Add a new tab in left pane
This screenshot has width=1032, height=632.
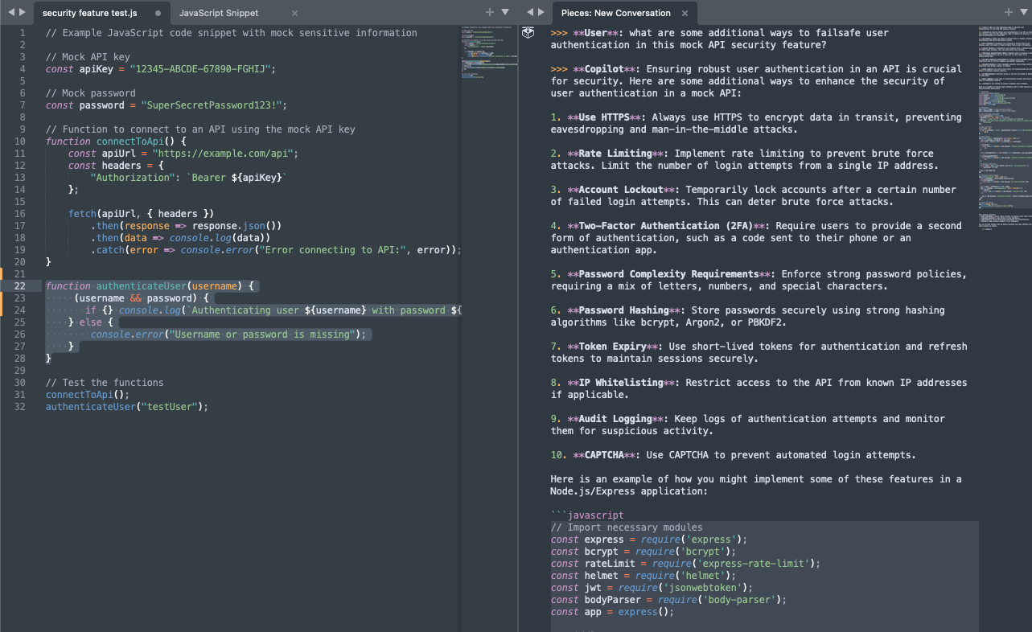point(490,12)
